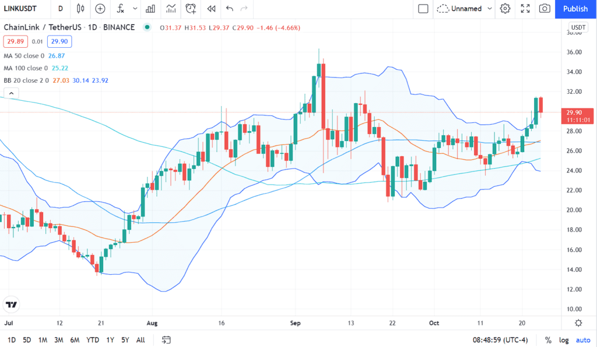Expand the indicators favorites dropdown arrow
This screenshot has width=597, height=347.
click(x=135, y=8)
